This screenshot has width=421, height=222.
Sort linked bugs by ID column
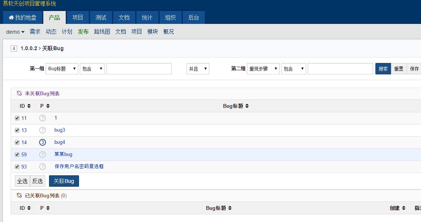[25, 208]
